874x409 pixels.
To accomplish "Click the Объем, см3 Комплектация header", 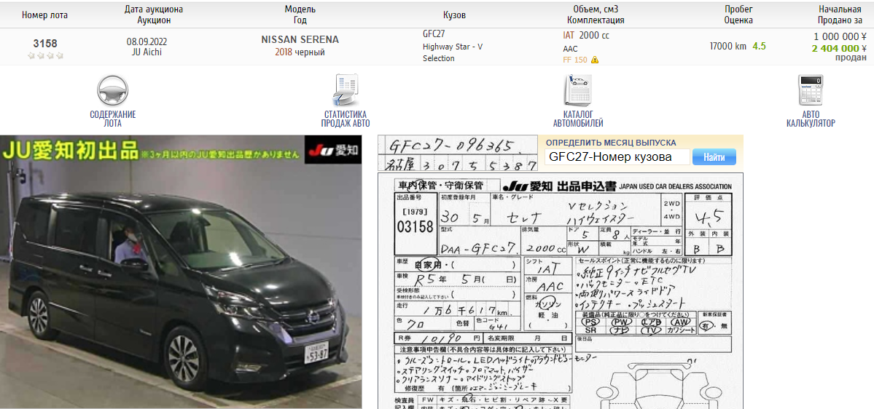I will coord(596,15).
